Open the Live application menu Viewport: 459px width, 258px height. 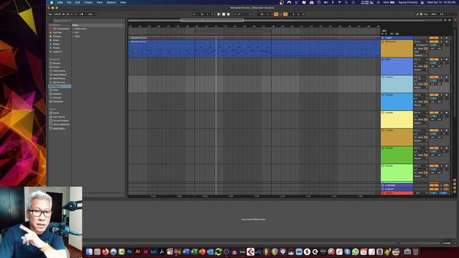(60, 2)
